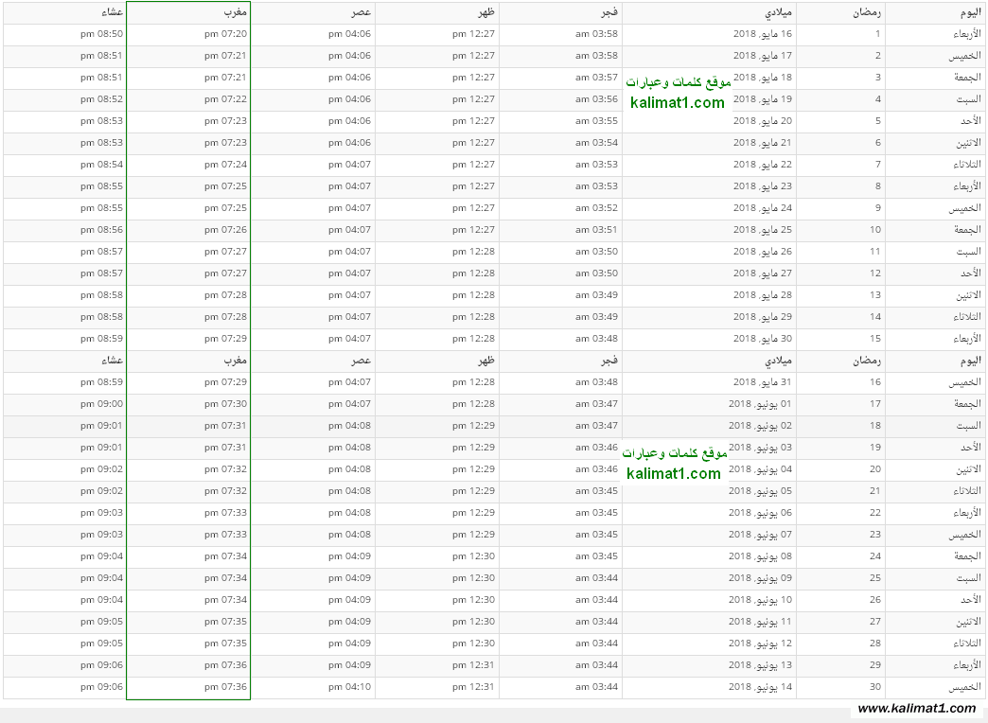Screen dimensions: 988x723
Task: Select the مغرب header in the first header row
Action: 235,12
